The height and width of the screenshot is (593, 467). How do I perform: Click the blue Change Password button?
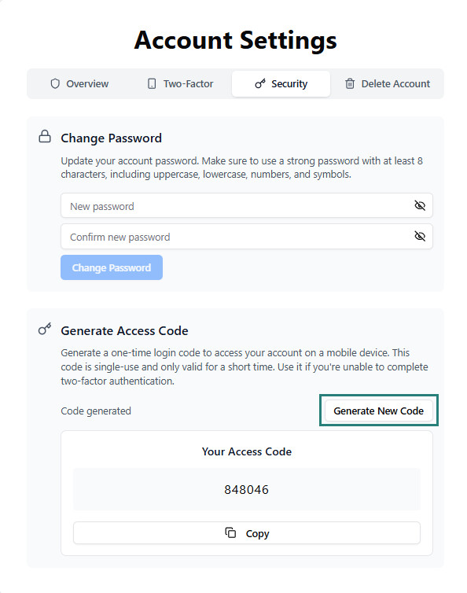(x=112, y=267)
